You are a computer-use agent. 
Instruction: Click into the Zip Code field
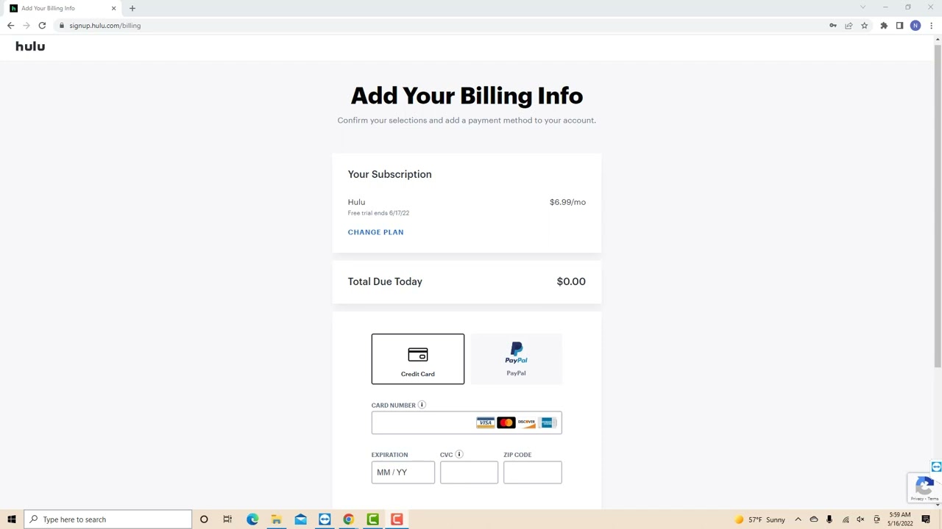pyautogui.click(x=533, y=472)
